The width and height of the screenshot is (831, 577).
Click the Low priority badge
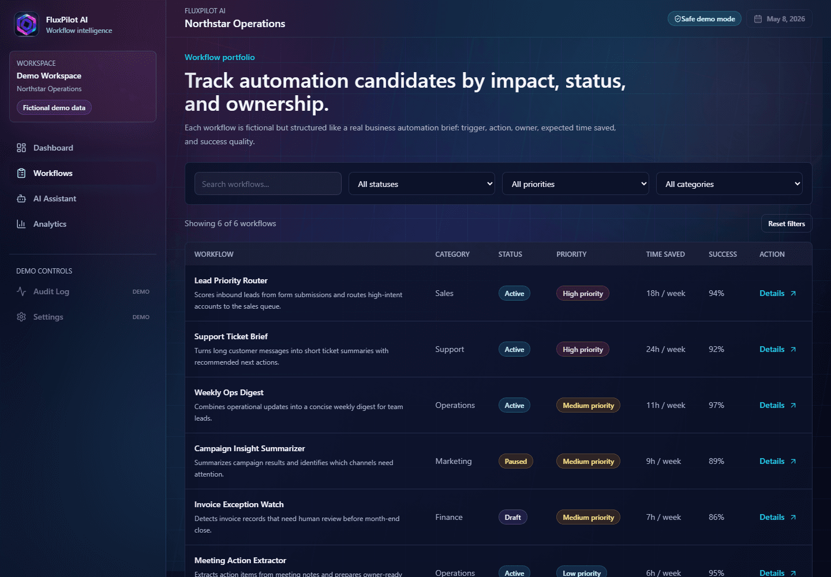[x=582, y=572]
